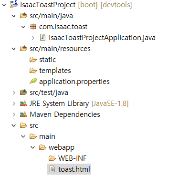The height and width of the screenshot is (176, 189).
Task: Select the src folder label
Action: [x=34, y=125]
